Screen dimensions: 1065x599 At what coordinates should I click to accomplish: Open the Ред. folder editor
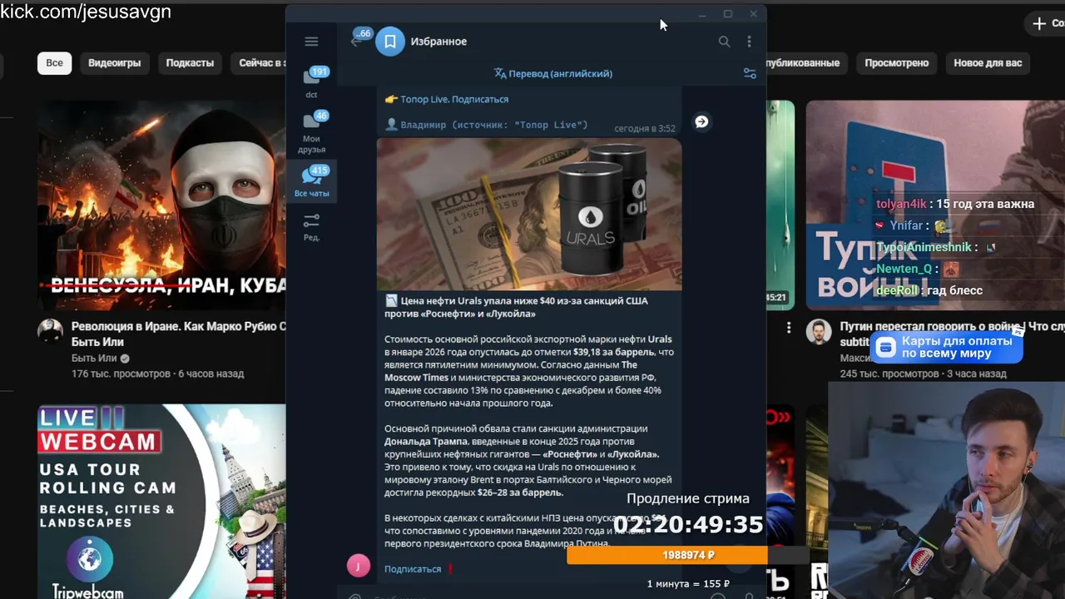(x=311, y=226)
